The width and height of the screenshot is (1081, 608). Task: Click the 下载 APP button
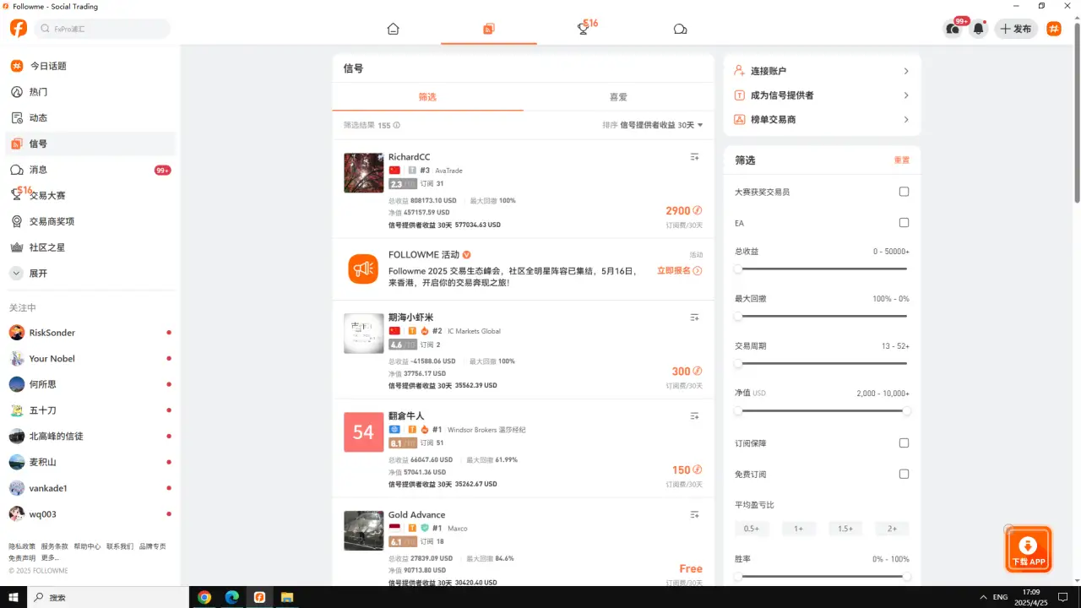click(x=1029, y=549)
